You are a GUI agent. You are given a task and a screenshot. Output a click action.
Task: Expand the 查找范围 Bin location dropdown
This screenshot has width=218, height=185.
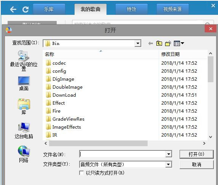(138, 43)
